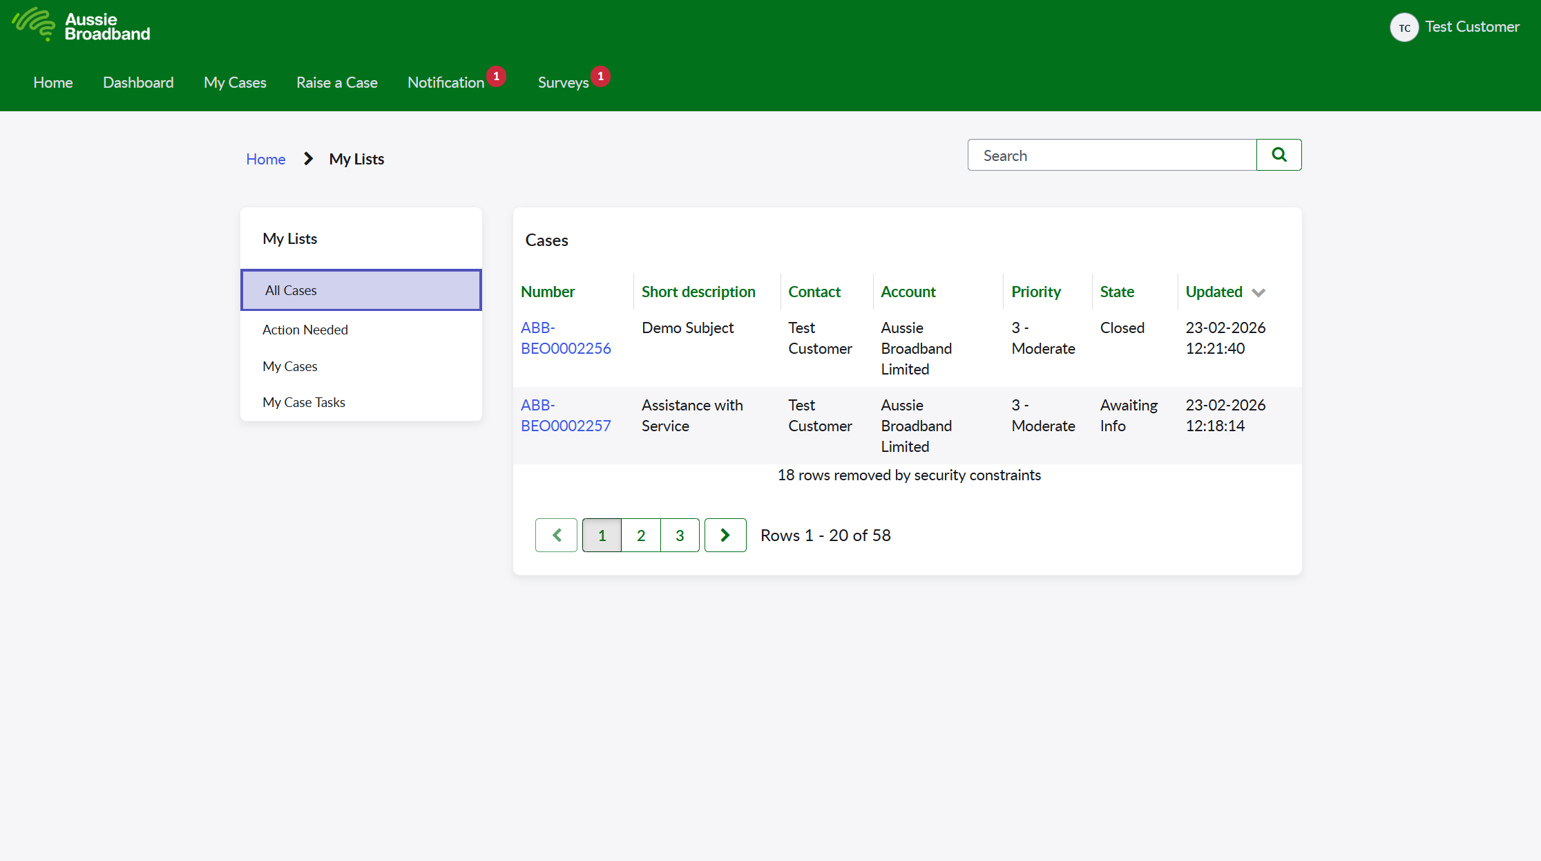Go to page 2 of results

pos(640,535)
